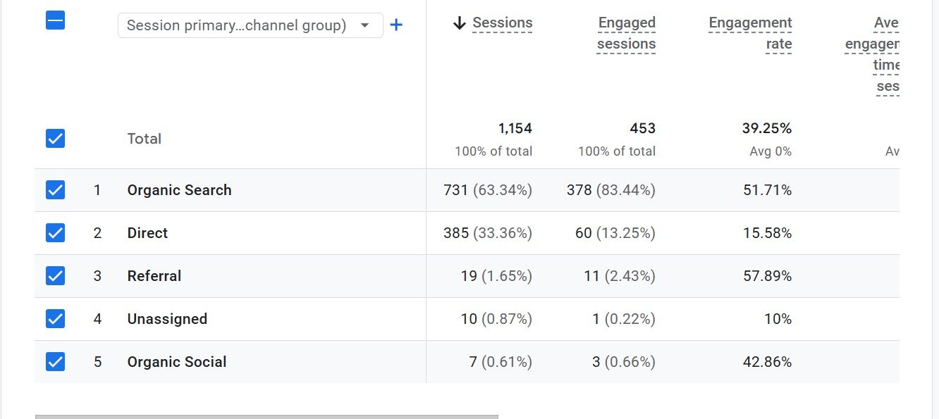Click the Unassigned channel row label
This screenshot has width=939, height=419.
[x=167, y=319]
